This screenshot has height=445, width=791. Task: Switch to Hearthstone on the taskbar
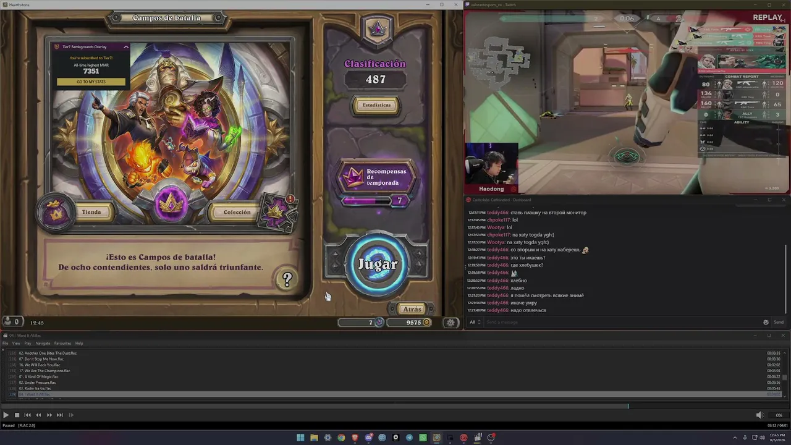tap(436, 438)
